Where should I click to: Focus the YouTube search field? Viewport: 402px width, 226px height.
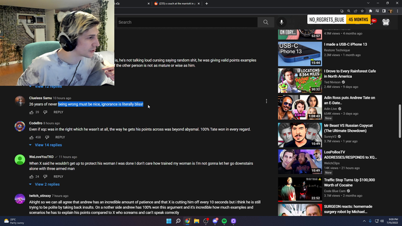pos(187,23)
